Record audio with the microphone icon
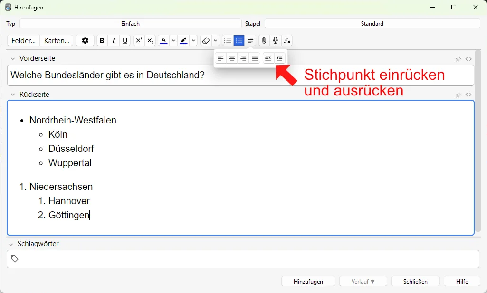This screenshot has width=487, height=293. [276, 41]
